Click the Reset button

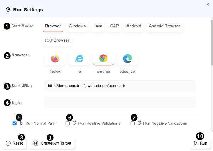pos(15,143)
